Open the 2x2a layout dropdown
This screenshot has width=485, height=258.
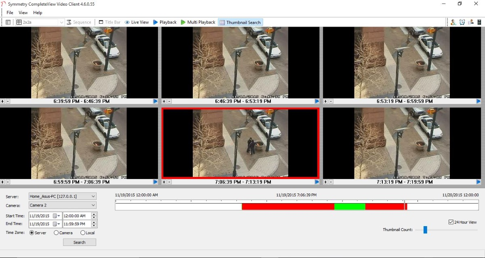[x=61, y=22]
